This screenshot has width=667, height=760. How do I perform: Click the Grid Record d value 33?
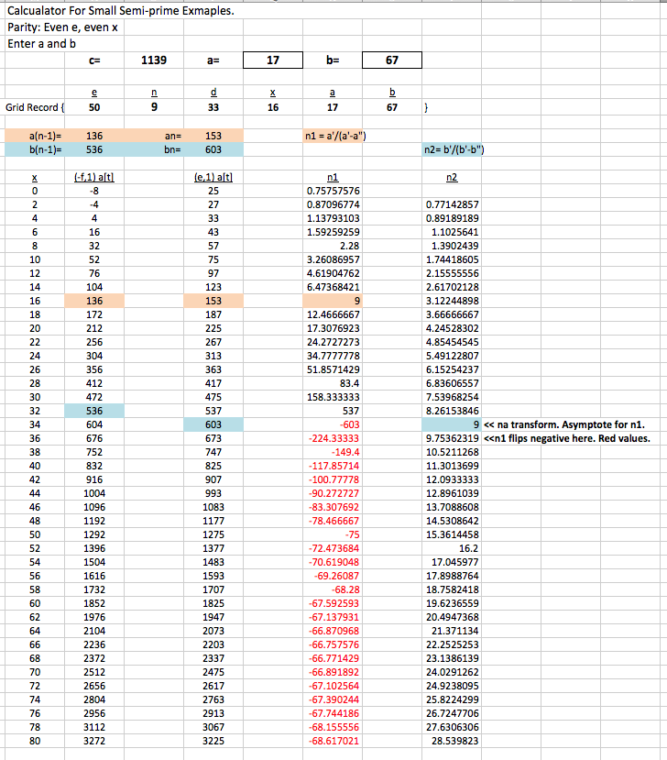pyautogui.click(x=213, y=107)
